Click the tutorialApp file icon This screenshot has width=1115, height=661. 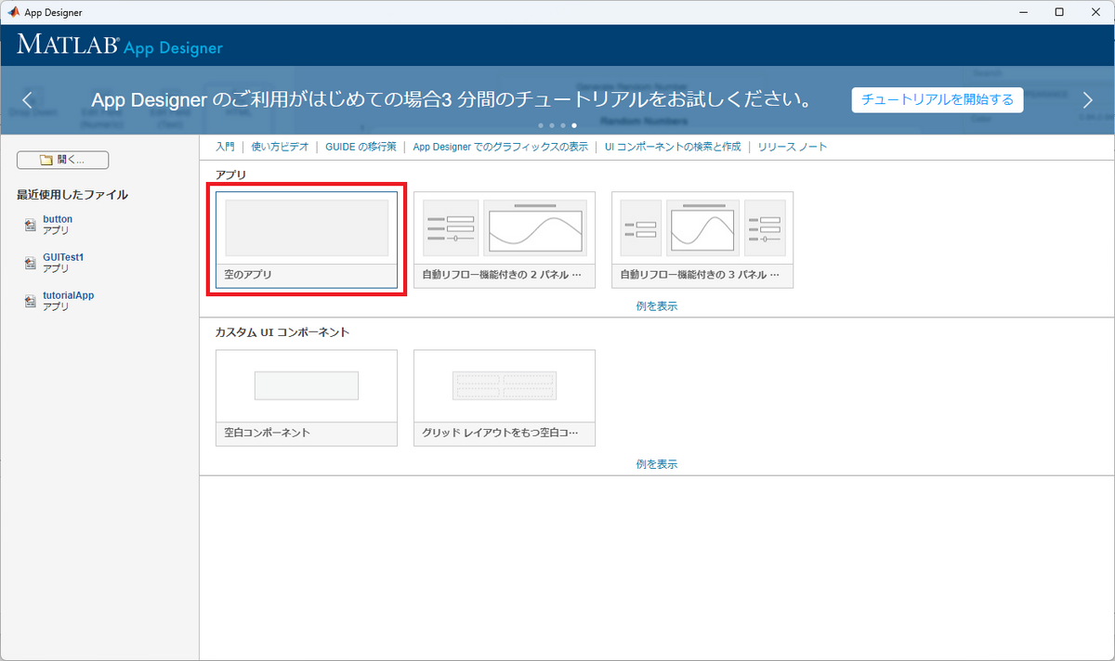point(31,302)
